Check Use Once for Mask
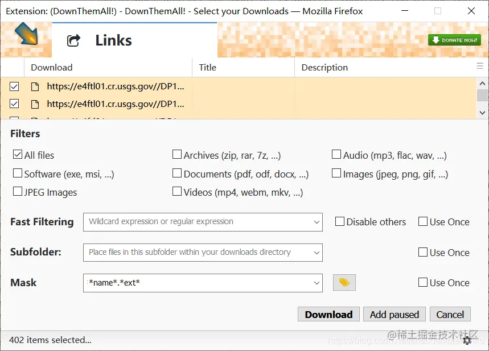489x351 pixels. [x=423, y=282]
